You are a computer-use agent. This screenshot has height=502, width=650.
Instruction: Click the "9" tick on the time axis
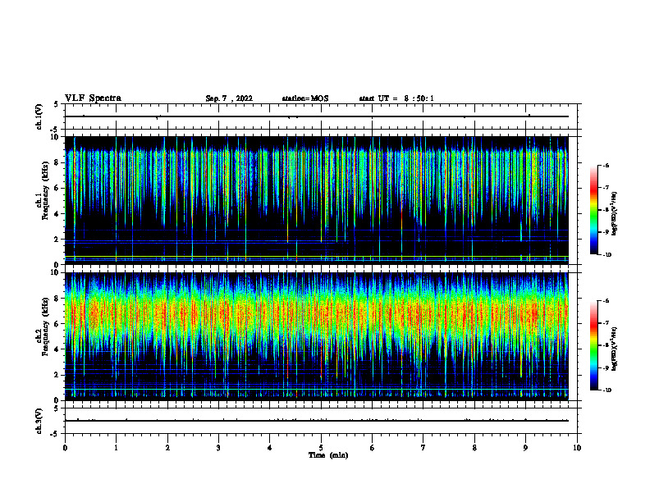tap(526, 448)
